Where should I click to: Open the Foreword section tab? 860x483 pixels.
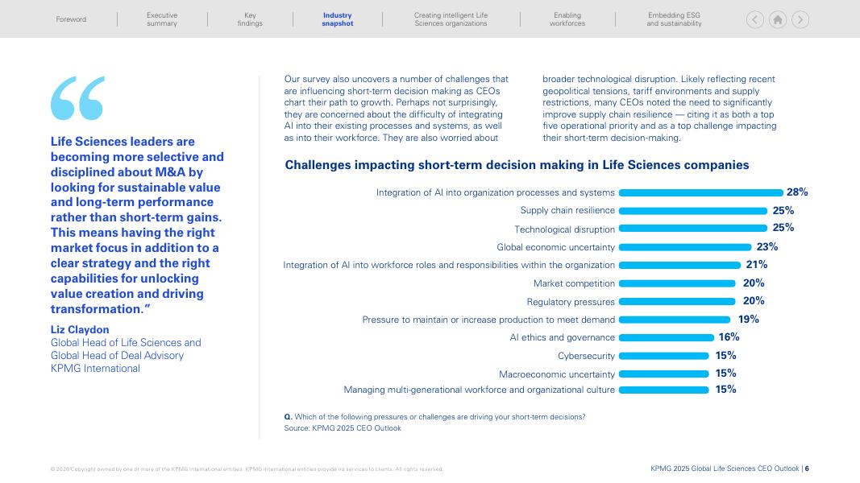(71, 19)
